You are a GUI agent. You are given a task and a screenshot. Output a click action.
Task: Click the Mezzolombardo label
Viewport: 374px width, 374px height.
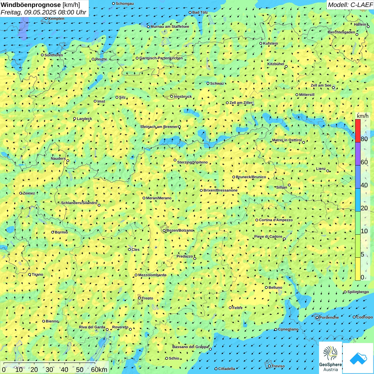(152, 275)
